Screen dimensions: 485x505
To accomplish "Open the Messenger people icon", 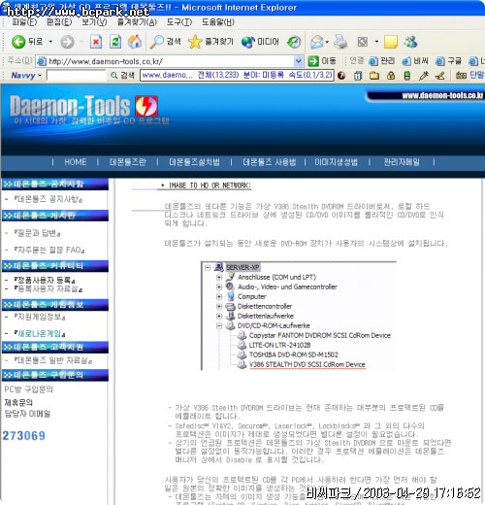I will tap(410, 42).
